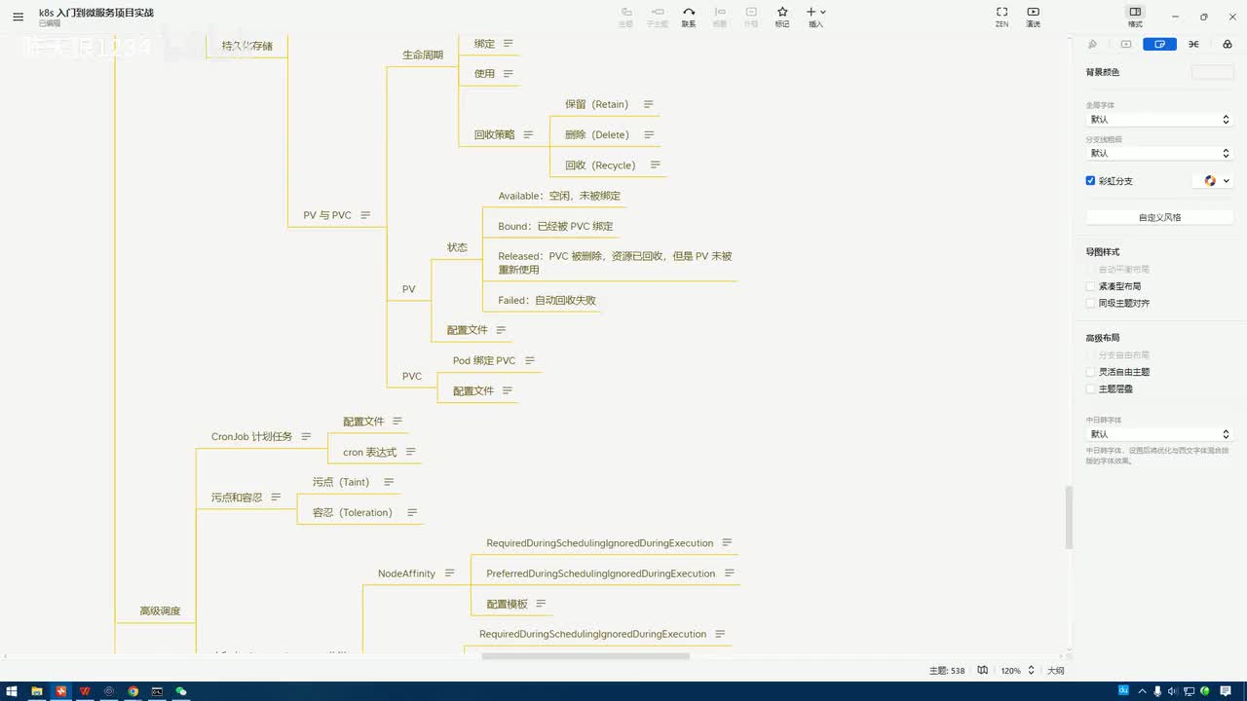Open the map overview icon in status bar

tap(983, 671)
